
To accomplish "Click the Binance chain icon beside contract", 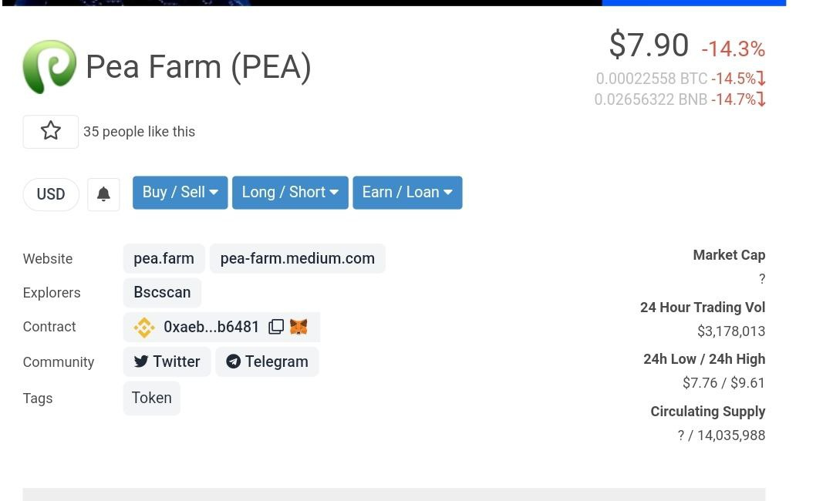I will click(x=144, y=328).
